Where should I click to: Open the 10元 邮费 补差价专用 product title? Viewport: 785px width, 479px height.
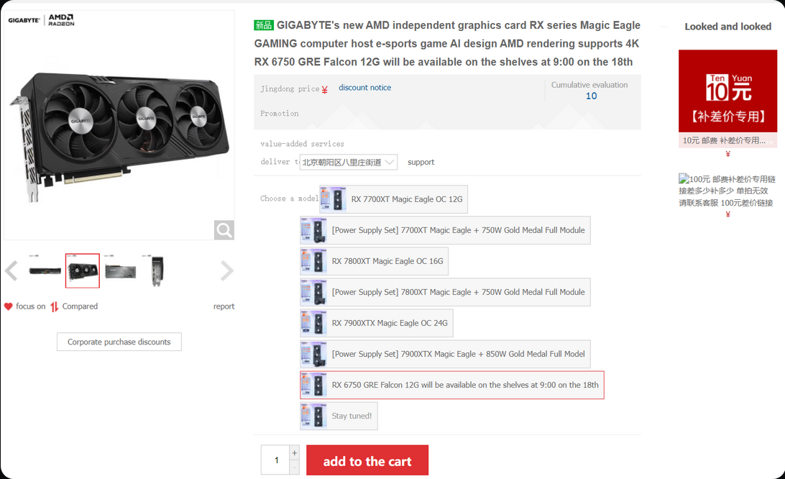pos(724,140)
